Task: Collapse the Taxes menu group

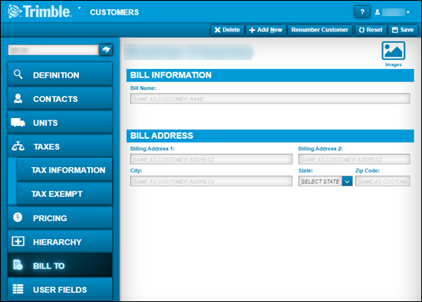Action: (60, 146)
